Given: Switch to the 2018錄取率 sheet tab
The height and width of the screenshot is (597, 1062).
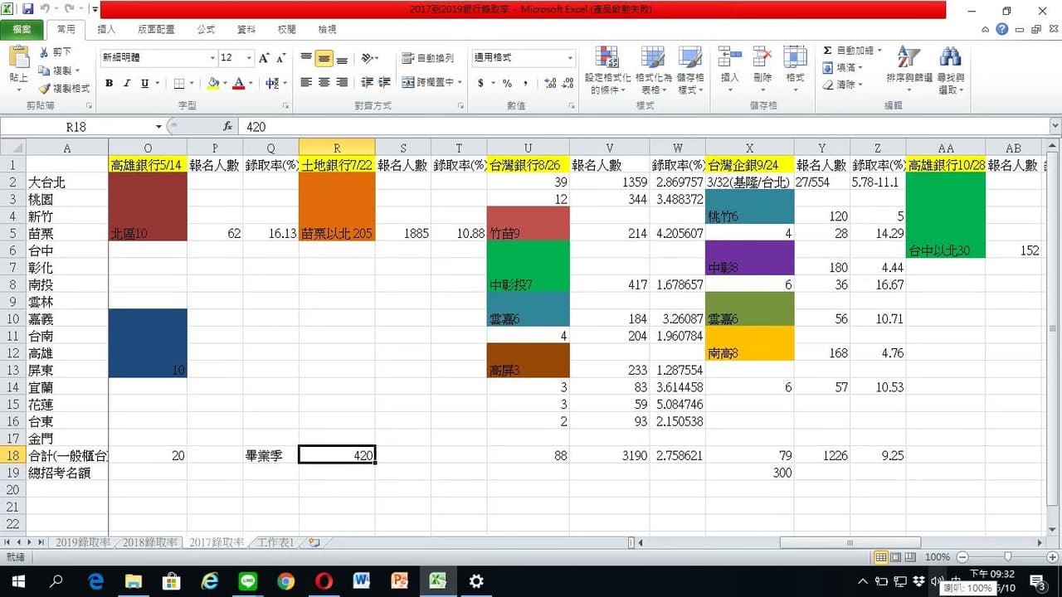Looking at the screenshot, I should (150, 542).
